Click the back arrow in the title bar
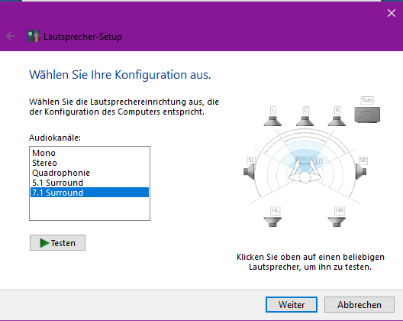This screenshot has height=321, width=403. 11,36
